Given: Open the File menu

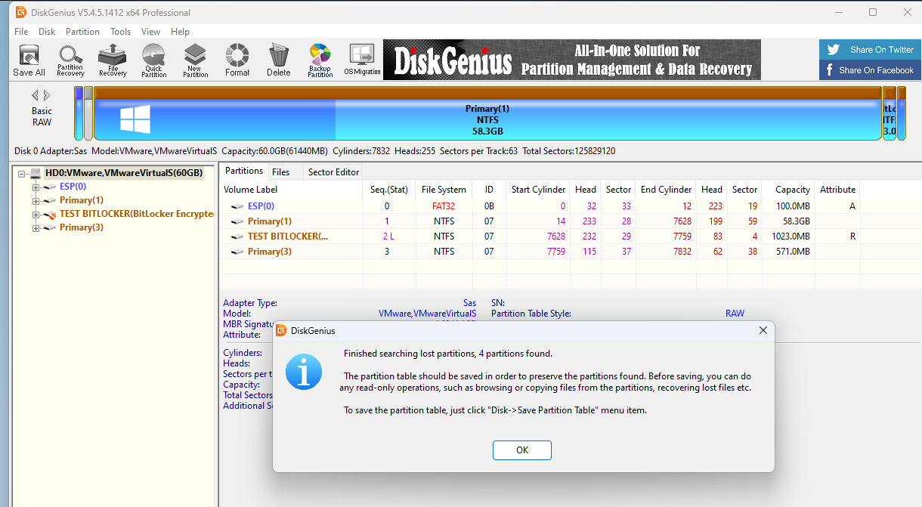Looking at the screenshot, I should click(x=21, y=32).
